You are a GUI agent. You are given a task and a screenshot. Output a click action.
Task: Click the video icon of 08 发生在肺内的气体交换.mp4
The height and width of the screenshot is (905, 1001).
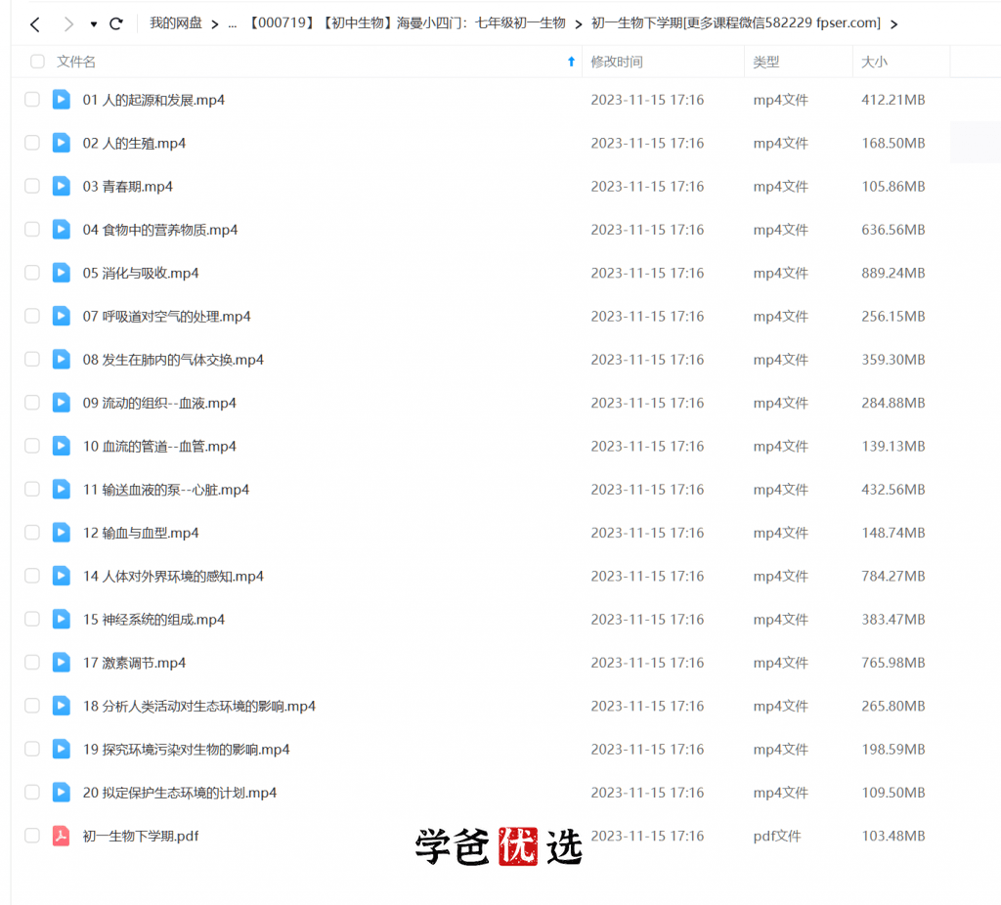[62, 360]
